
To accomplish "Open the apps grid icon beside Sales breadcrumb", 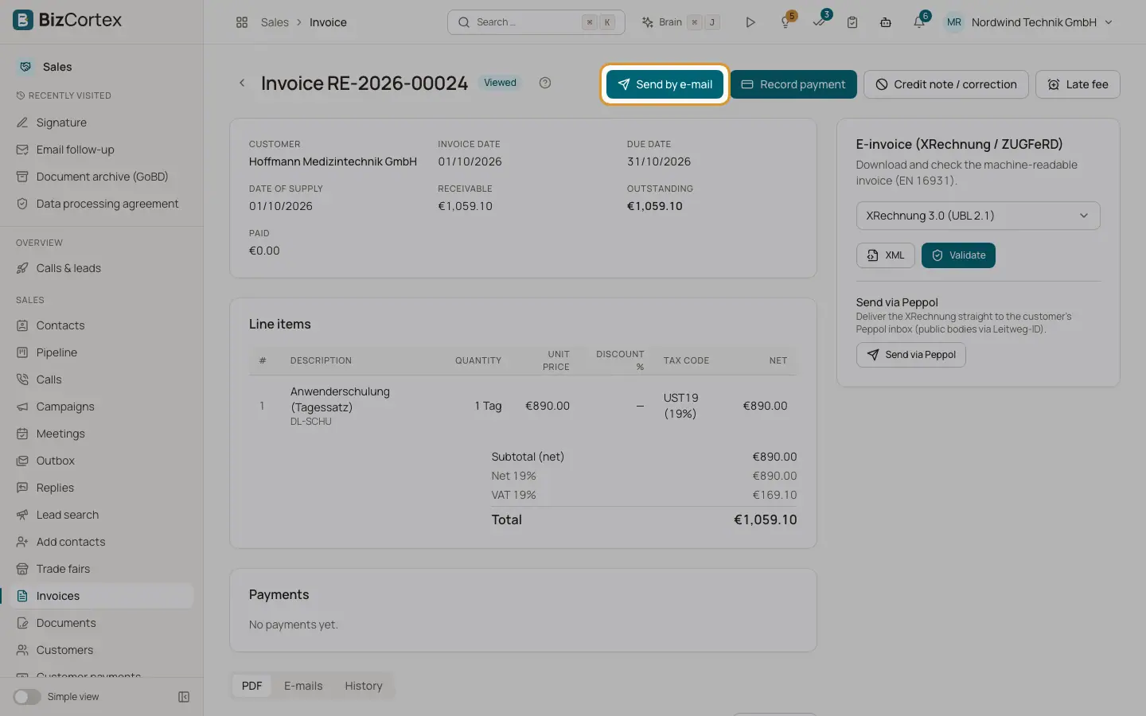I will pyautogui.click(x=242, y=22).
